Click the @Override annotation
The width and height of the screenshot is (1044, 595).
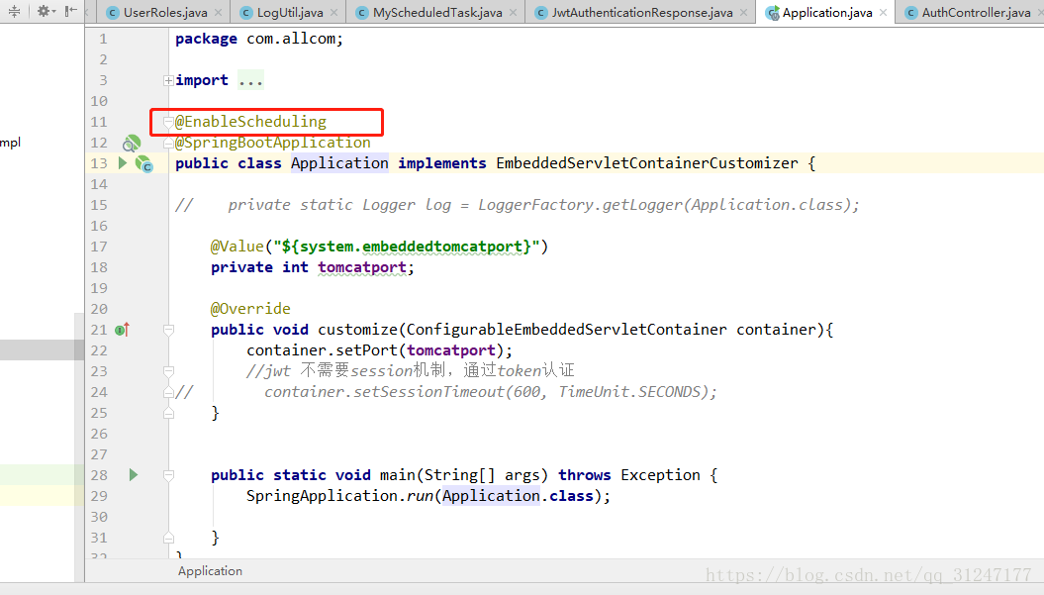[x=250, y=309]
